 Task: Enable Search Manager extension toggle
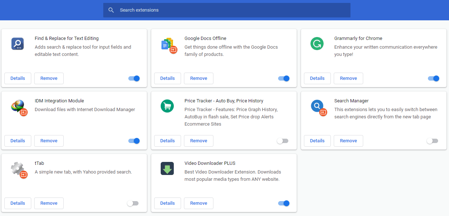click(432, 141)
